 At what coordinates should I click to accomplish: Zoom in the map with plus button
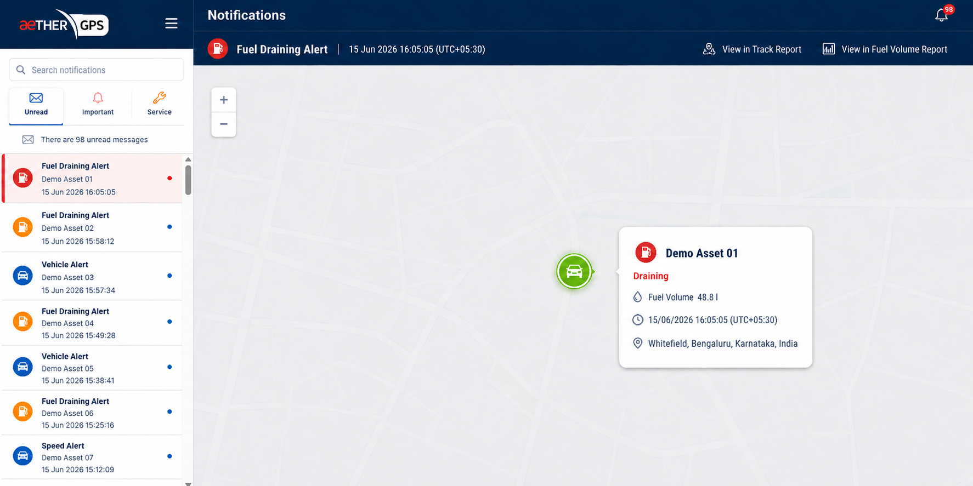[224, 100]
